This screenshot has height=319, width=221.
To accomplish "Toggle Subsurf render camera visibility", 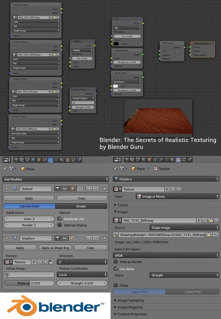I will click(x=58, y=189).
